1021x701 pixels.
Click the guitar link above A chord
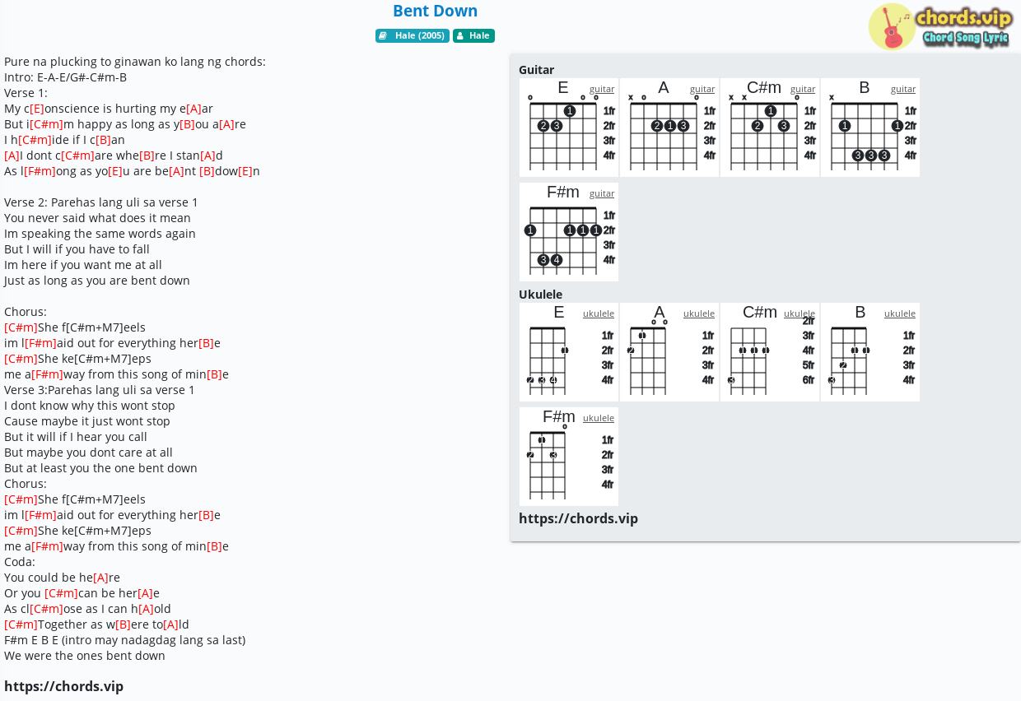tap(702, 89)
